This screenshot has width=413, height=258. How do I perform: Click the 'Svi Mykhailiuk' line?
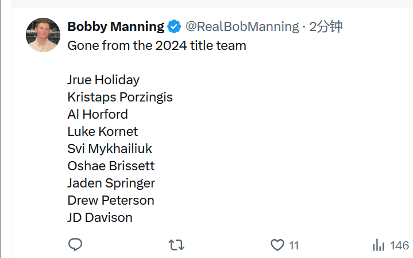110,149
